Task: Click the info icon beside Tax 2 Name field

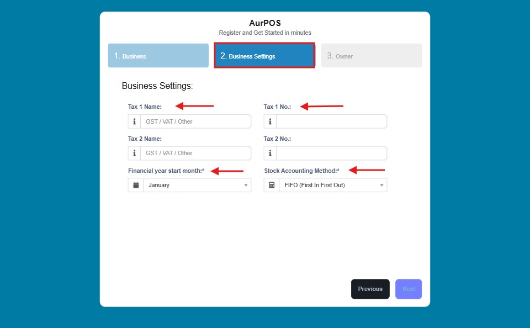Action: 134,153
